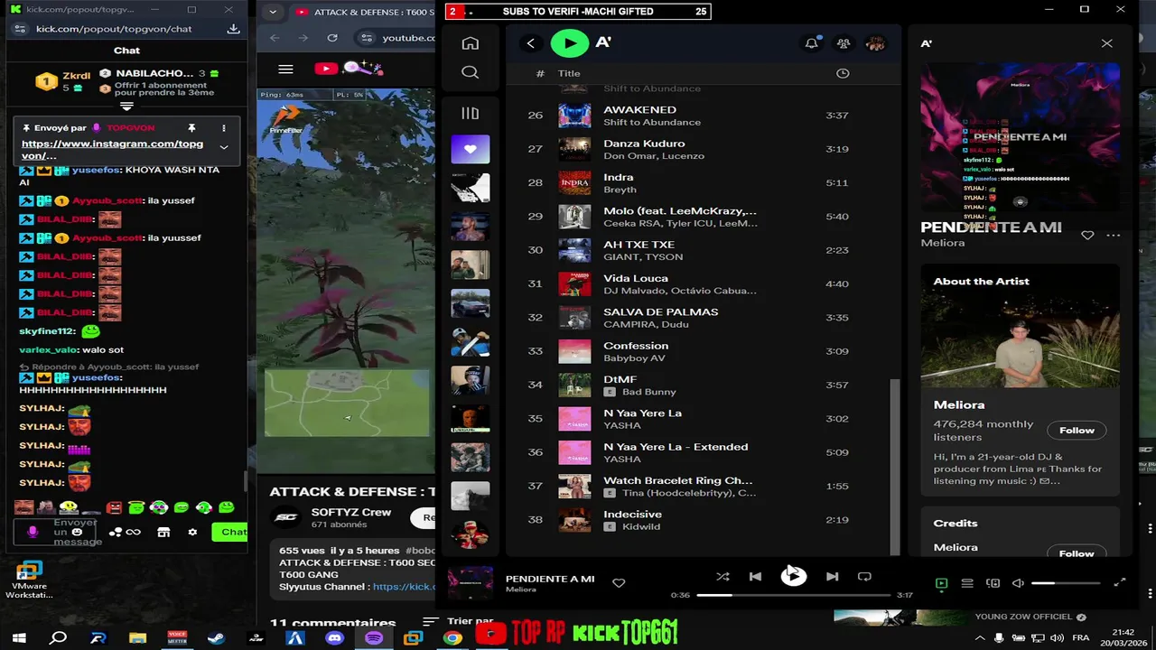Follow Meliora in About the Artist
This screenshot has width=1156, height=650.
pyautogui.click(x=1077, y=430)
